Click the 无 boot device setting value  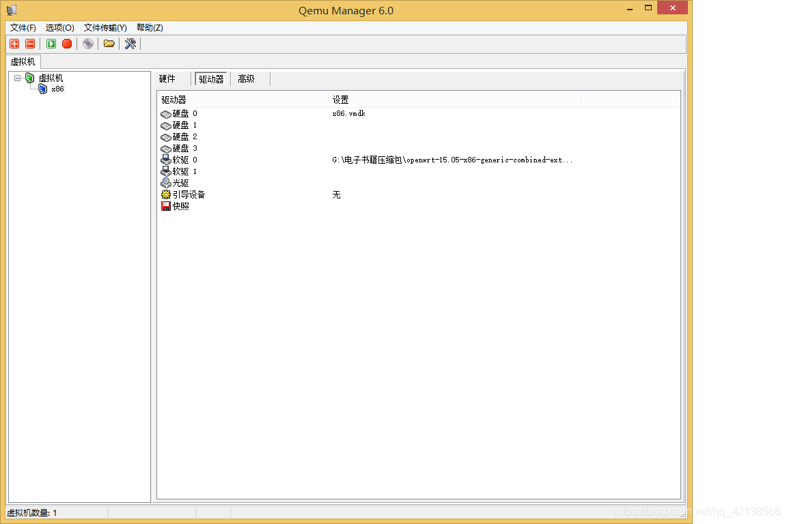[336, 194]
